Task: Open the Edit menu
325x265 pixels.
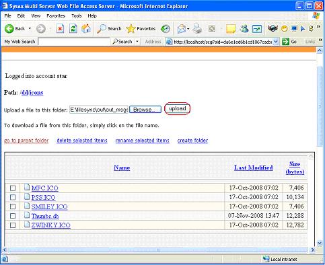Action: (21, 15)
